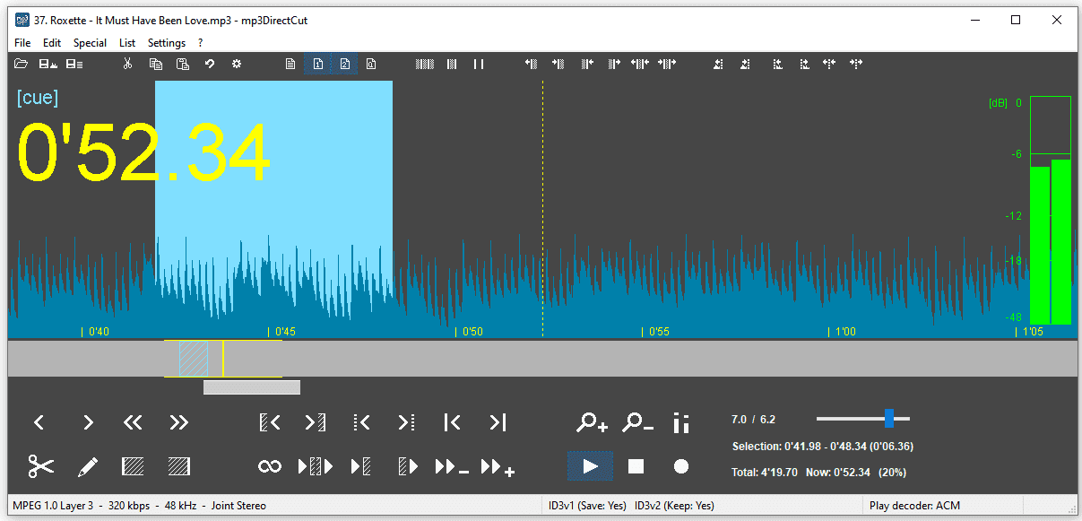Click the paste clipboard icon in the top toolbar

(x=182, y=64)
